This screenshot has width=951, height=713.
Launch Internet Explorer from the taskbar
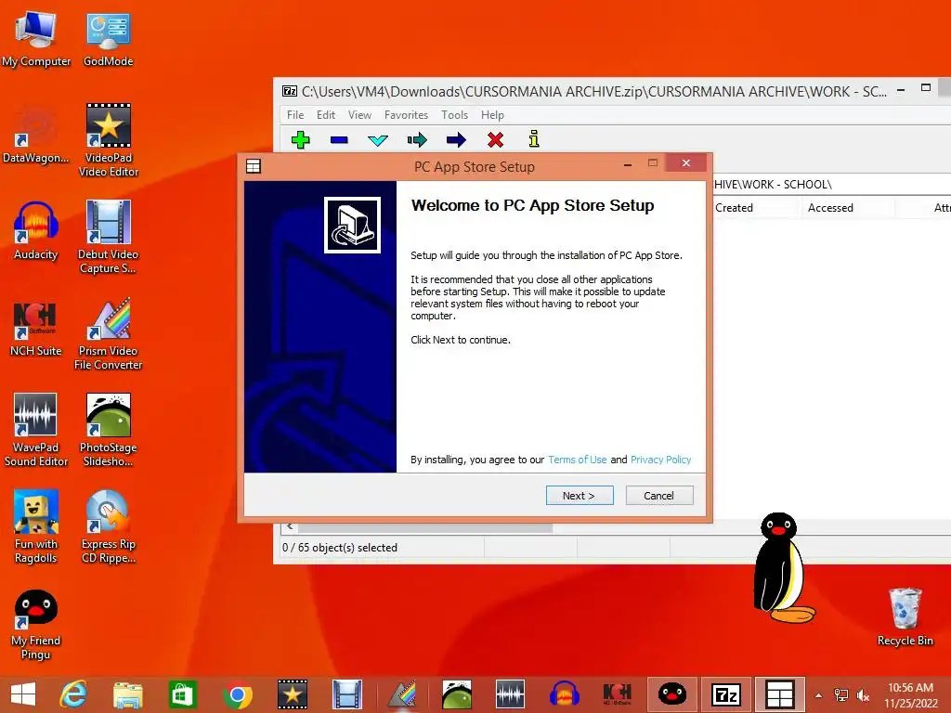tap(73, 694)
